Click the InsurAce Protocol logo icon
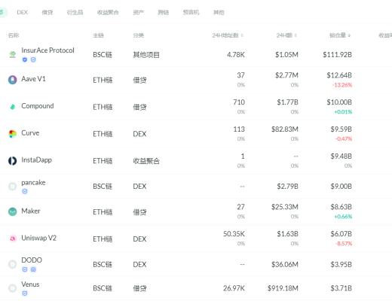Screen dimensions: 392x301 pos(13,54)
